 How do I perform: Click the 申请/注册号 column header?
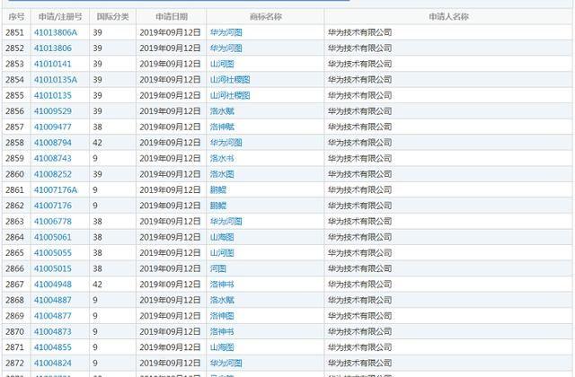point(60,17)
